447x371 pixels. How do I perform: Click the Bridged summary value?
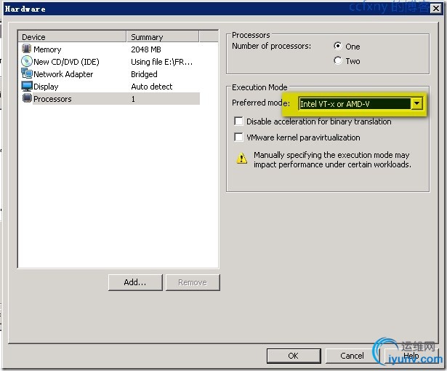pos(144,74)
